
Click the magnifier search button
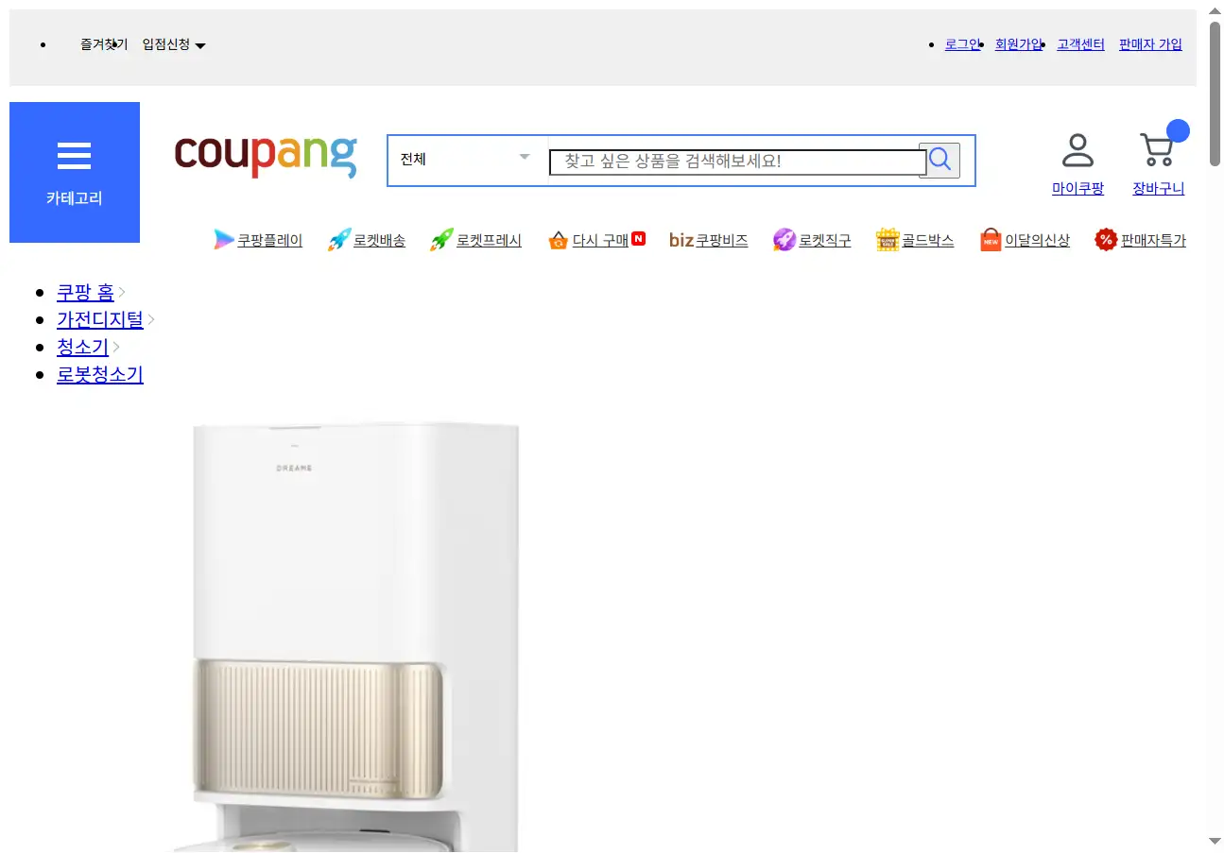tap(940, 161)
